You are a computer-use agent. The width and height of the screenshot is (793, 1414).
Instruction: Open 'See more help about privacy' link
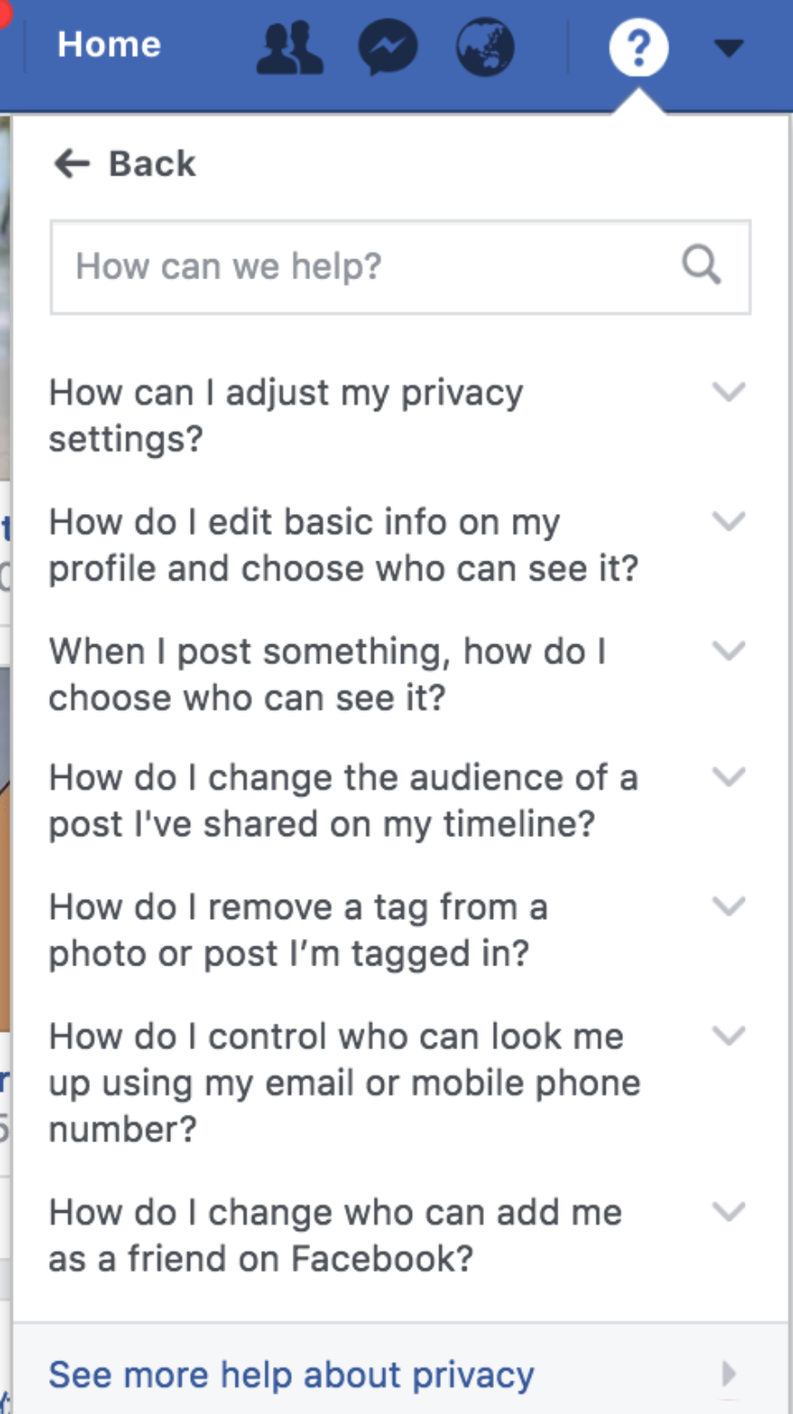pos(291,1374)
